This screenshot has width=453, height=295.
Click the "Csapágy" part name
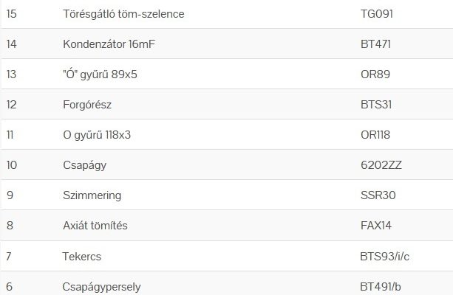[x=85, y=165]
